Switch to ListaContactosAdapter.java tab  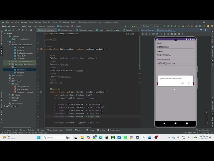tap(108, 30)
